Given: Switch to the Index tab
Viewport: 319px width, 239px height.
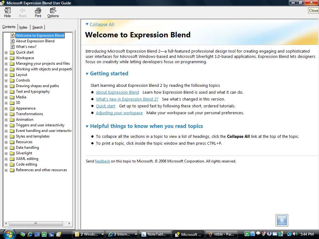Looking at the screenshot, I should [23, 27].
